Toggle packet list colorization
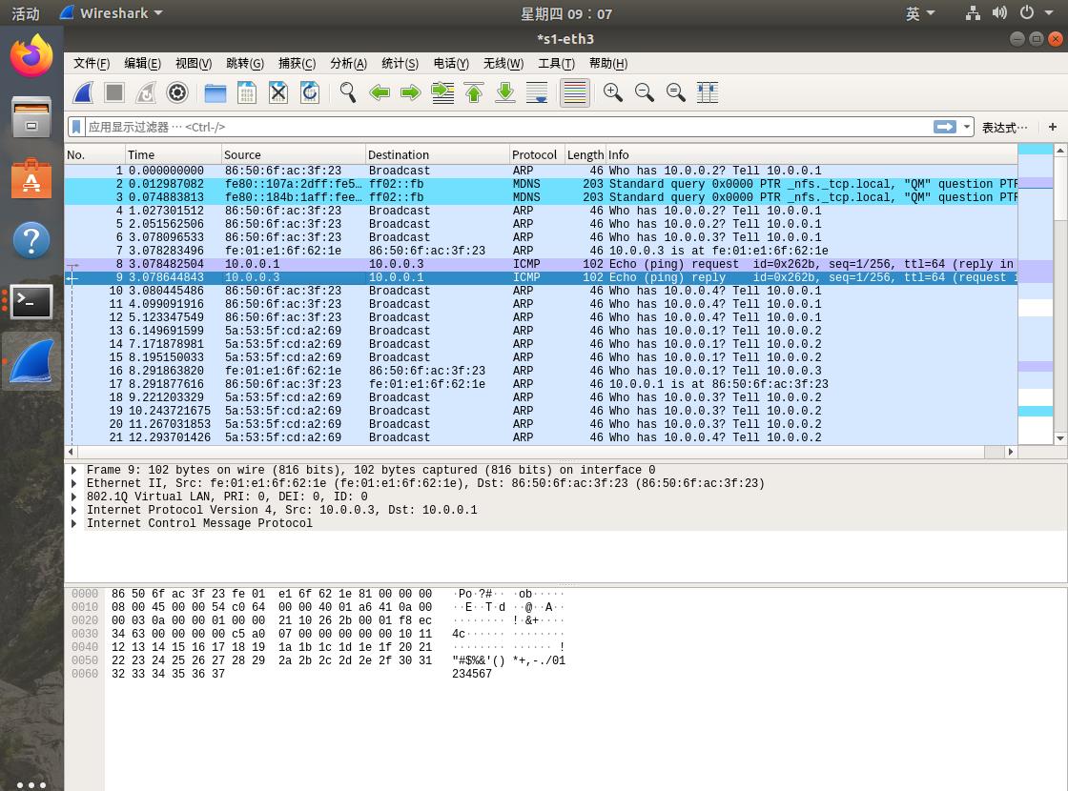Image resolution: width=1068 pixels, height=791 pixels. [575, 92]
